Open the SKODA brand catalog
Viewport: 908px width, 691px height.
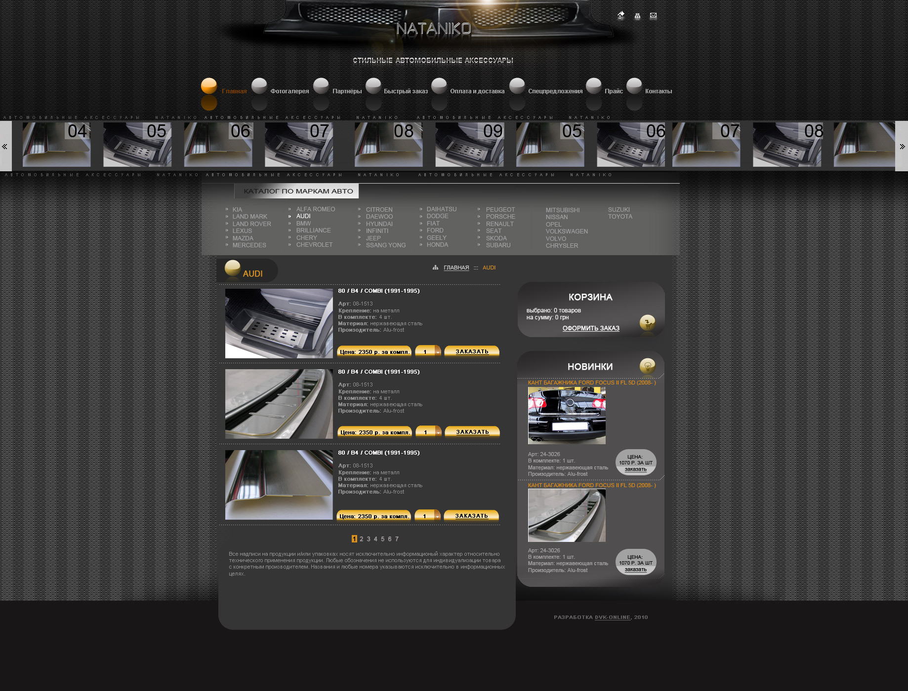coord(496,238)
